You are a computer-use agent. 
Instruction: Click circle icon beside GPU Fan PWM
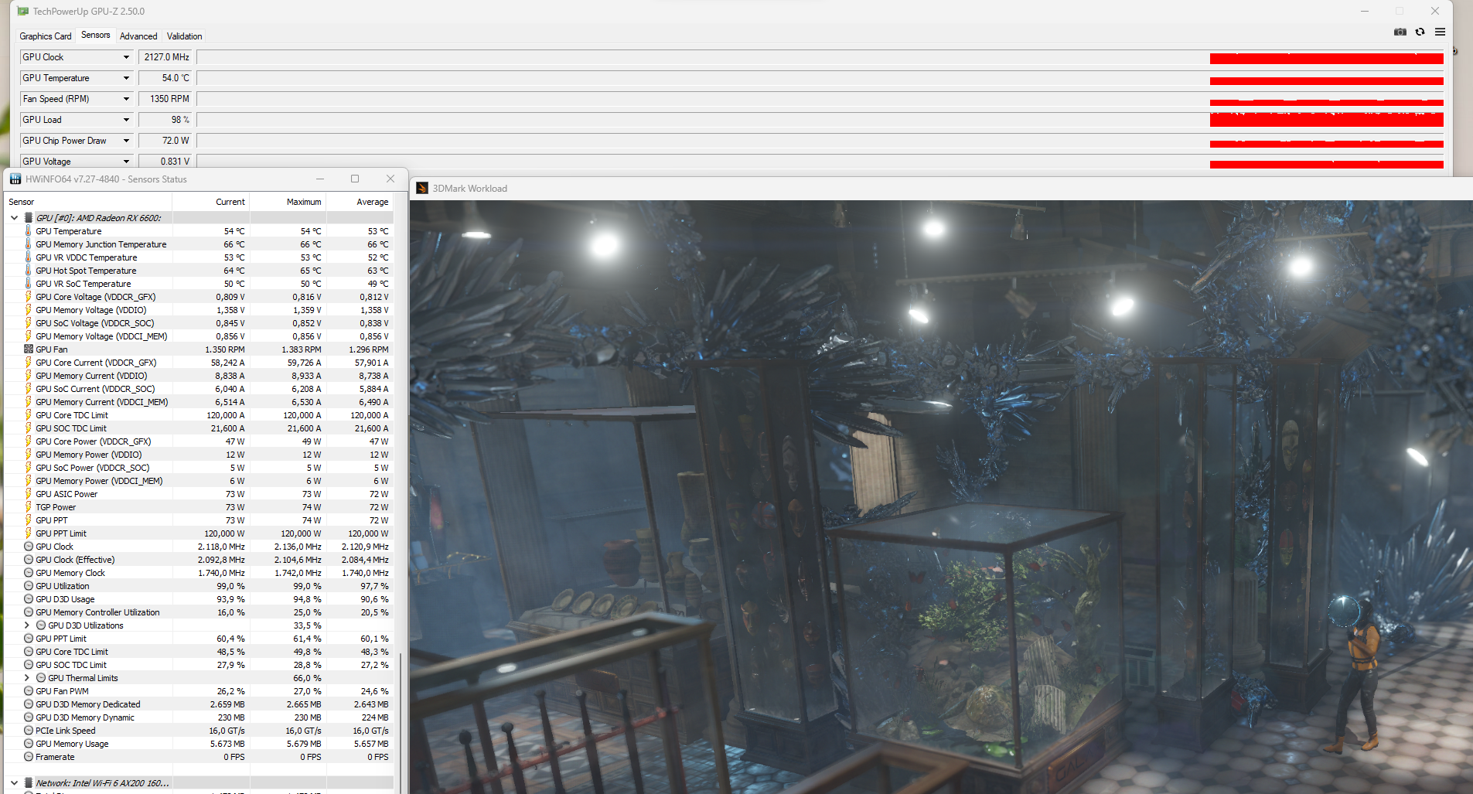click(x=29, y=691)
